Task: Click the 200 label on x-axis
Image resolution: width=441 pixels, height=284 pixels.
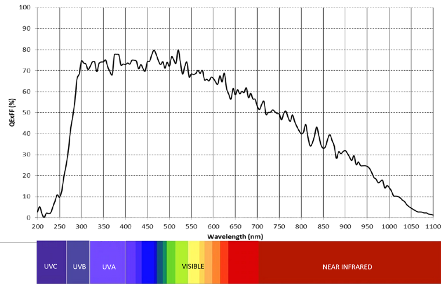Action: pos(37,226)
